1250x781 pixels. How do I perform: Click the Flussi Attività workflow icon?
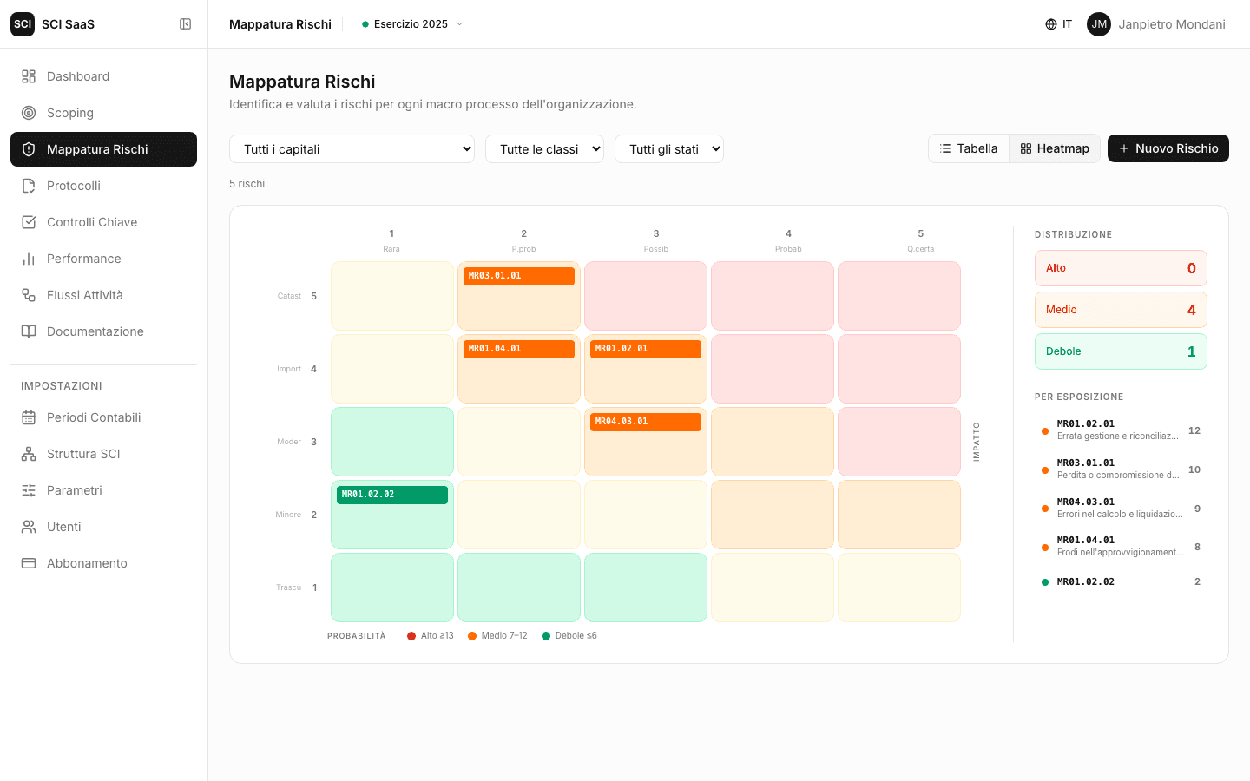point(29,295)
